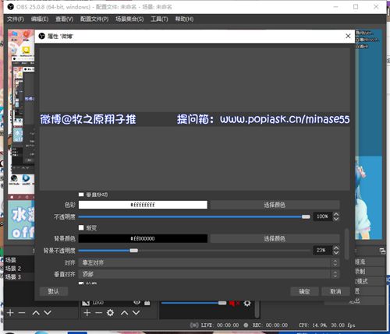Viewport: 390px width, 334px height.
Task: Open the 对齐 dropdown showing 靠左对齐
Action: (x=209, y=262)
